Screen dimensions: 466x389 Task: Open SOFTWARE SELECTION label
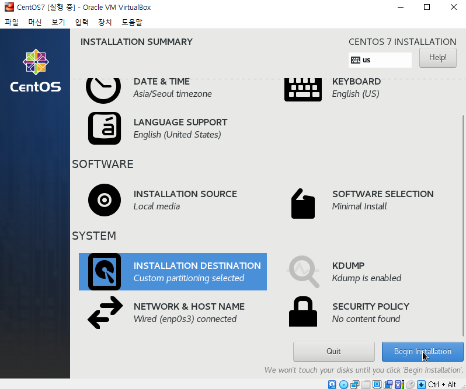tap(383, 194)
